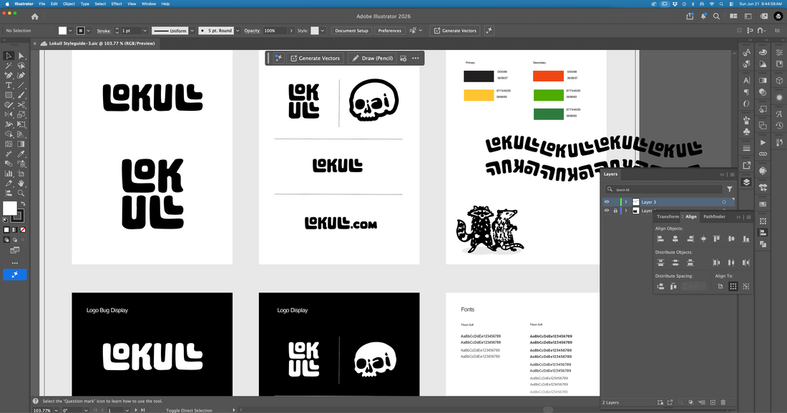
Task: Set fill mode to Color
Action: [x=6, y=230]
